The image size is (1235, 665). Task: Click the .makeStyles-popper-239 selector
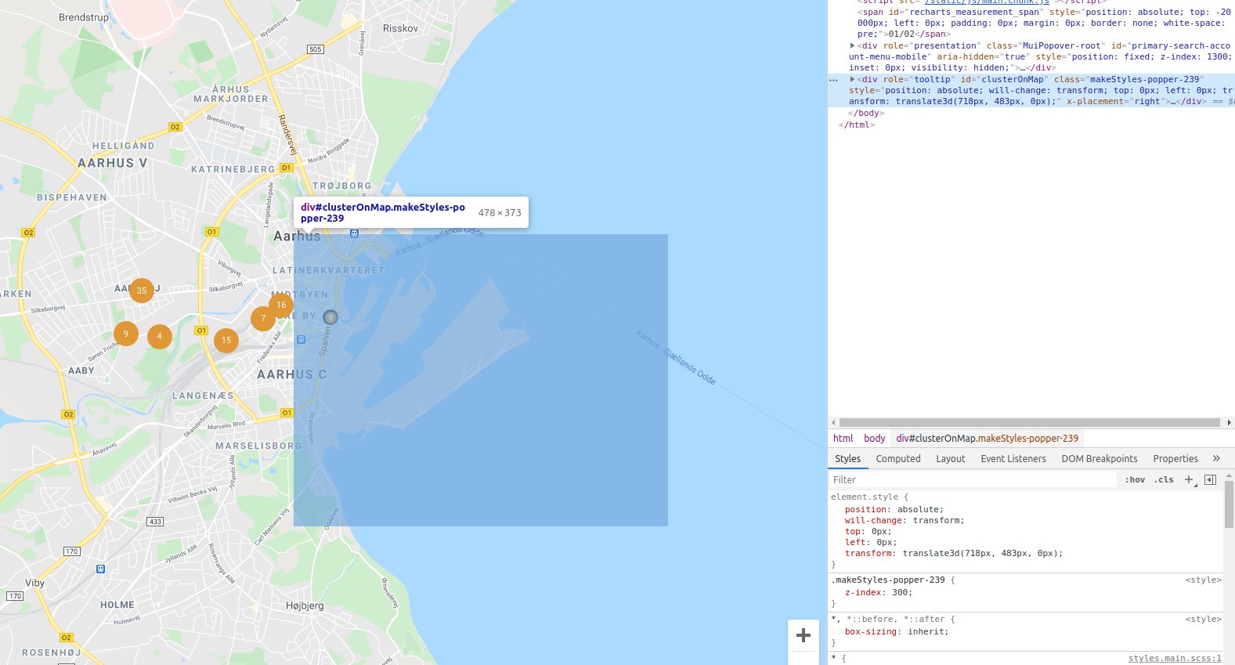pyautogui.click(x=888, y=580)
